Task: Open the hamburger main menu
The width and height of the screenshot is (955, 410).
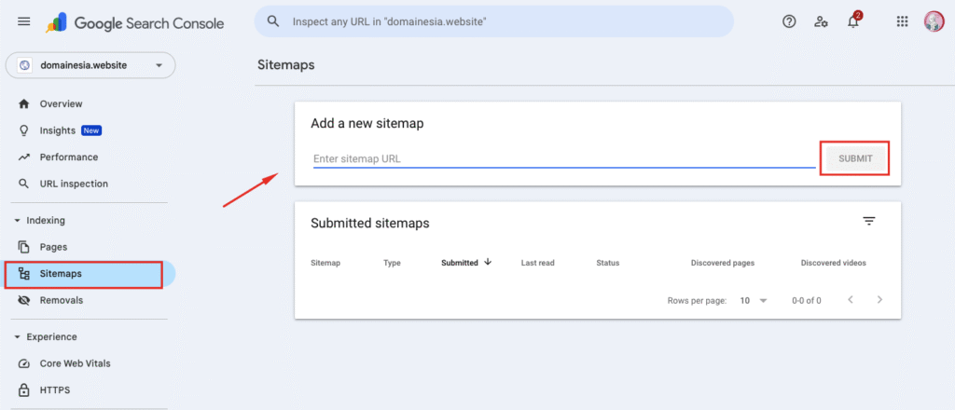Action: 23,22
